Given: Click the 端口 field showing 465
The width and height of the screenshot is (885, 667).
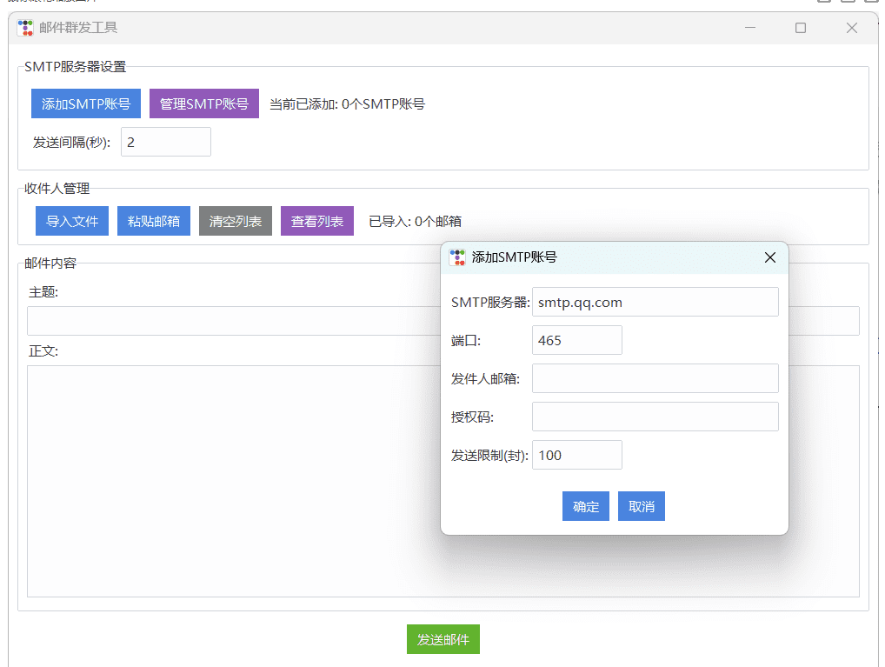Looking at the screenshot, I should click(x=576, y=340).
